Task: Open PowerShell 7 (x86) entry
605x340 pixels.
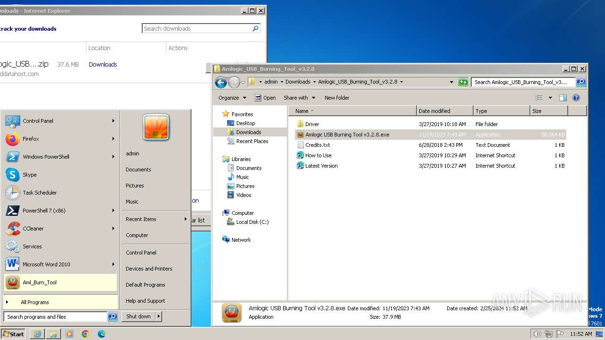Action: click(60, 211)
